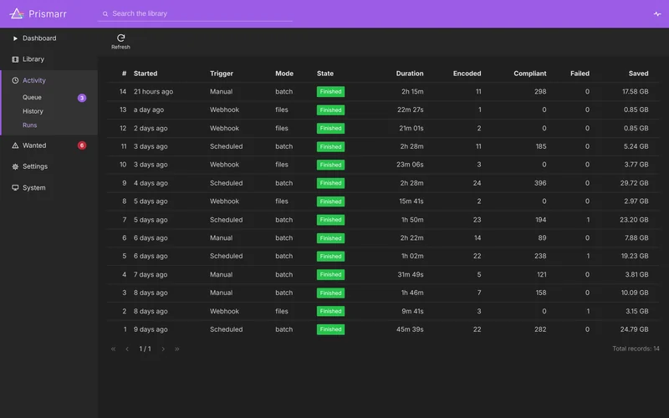Click saved value '23.20 GB'
The height and width of the screenshot is (418, 669).
[x=634, y=220]
